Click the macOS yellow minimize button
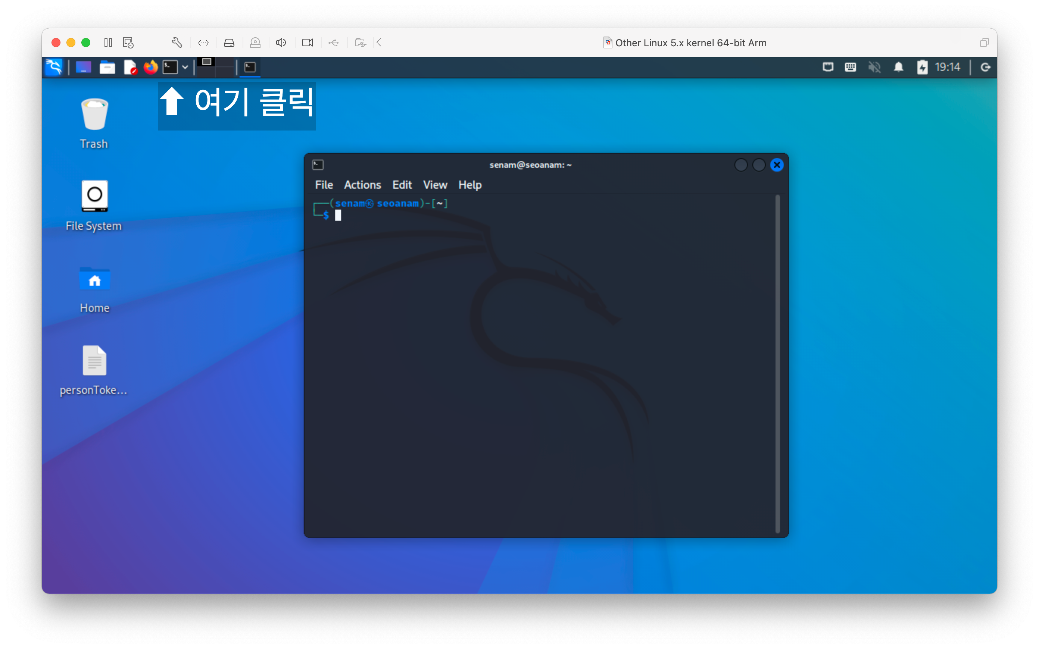Screen dimensions: 1039x649 tap(71, 43)
